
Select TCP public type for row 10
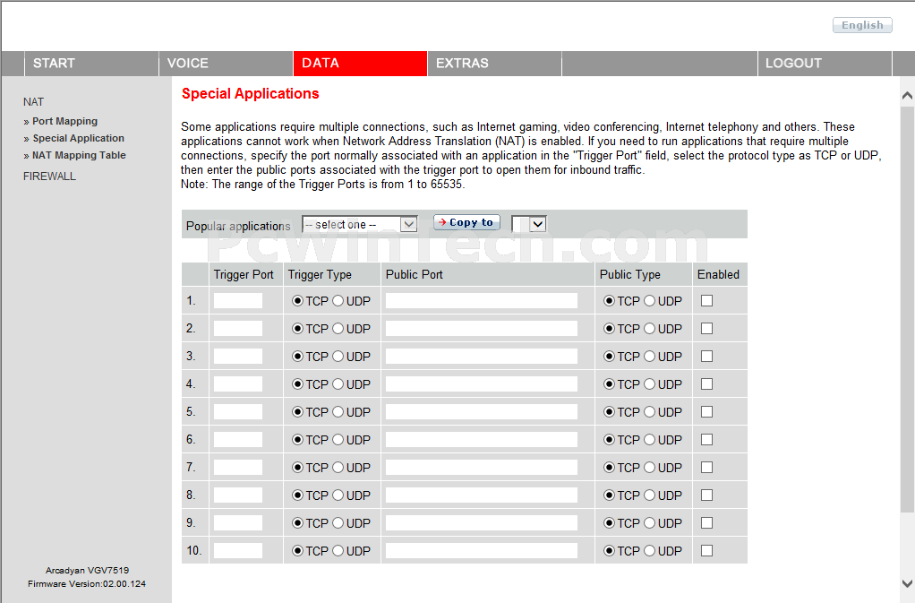pos(609,550)
